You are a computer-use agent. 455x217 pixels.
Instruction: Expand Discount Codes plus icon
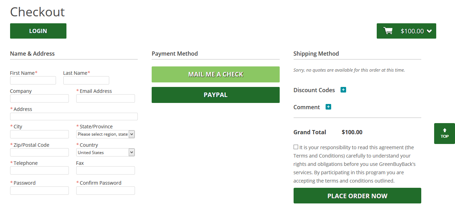tap(343, 90)
